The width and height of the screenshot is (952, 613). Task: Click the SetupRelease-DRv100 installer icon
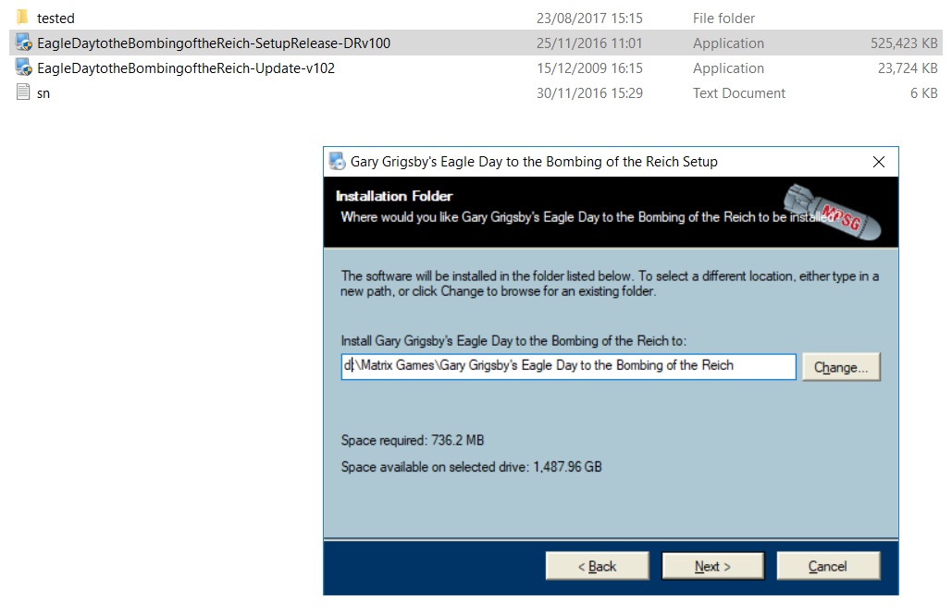click(24, 43)
